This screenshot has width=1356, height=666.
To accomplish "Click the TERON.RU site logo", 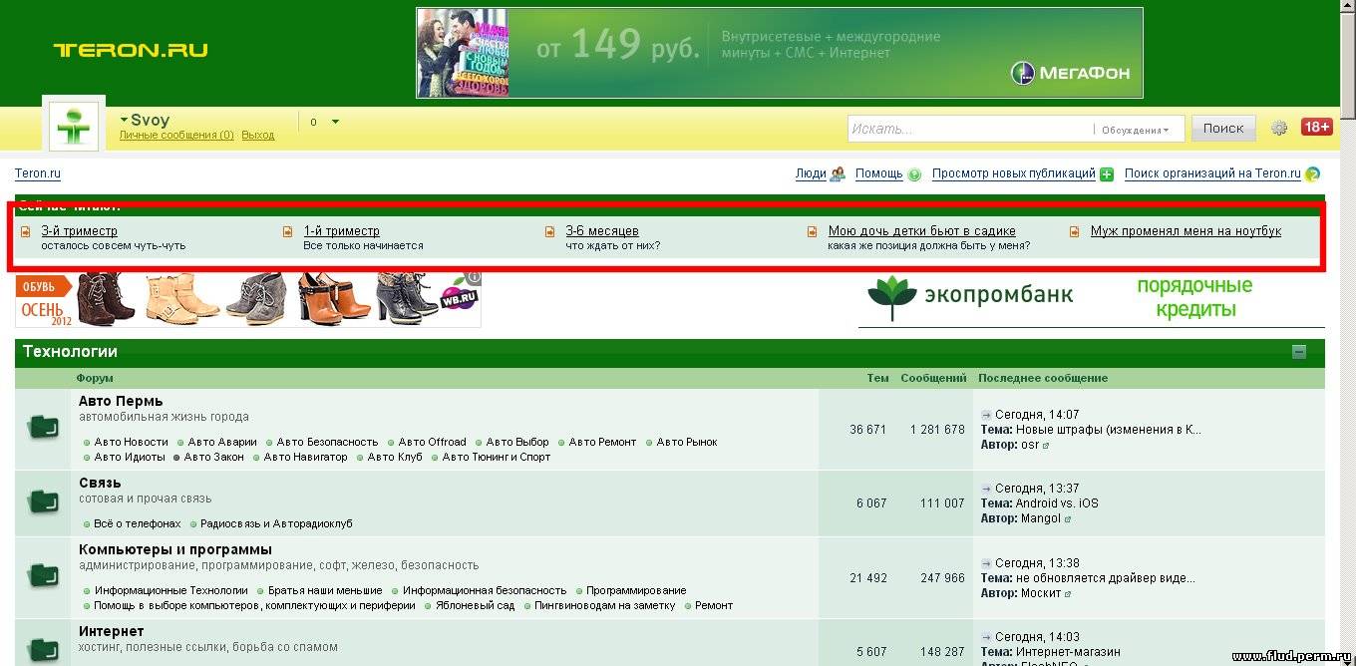I will (x=131, y=50).
